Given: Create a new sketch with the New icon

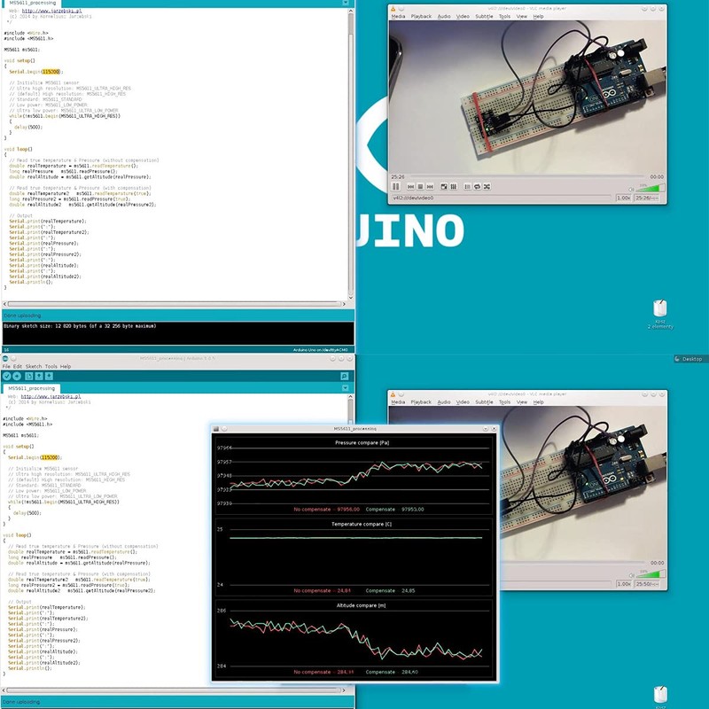Looking at the screenshot, I should (x=29, y=376).
